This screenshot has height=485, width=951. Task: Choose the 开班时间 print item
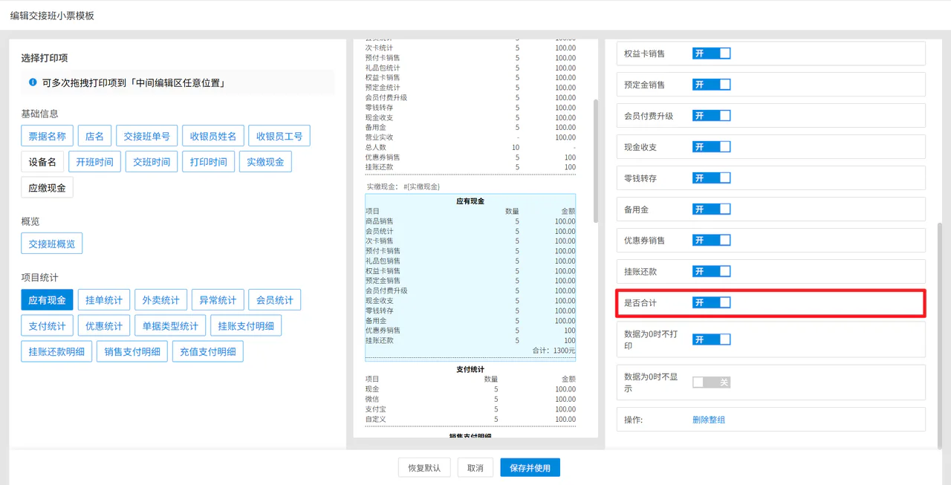(x=95, y=162)
